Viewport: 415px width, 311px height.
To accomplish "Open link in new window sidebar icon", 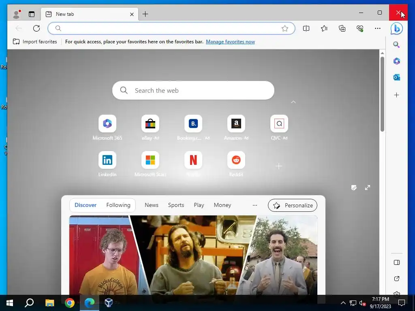I will [x=396, y=279].
